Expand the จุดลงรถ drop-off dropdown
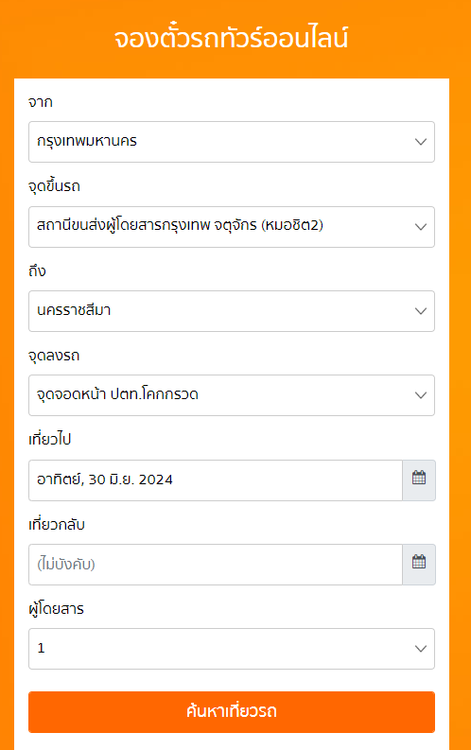 (232, 395)
